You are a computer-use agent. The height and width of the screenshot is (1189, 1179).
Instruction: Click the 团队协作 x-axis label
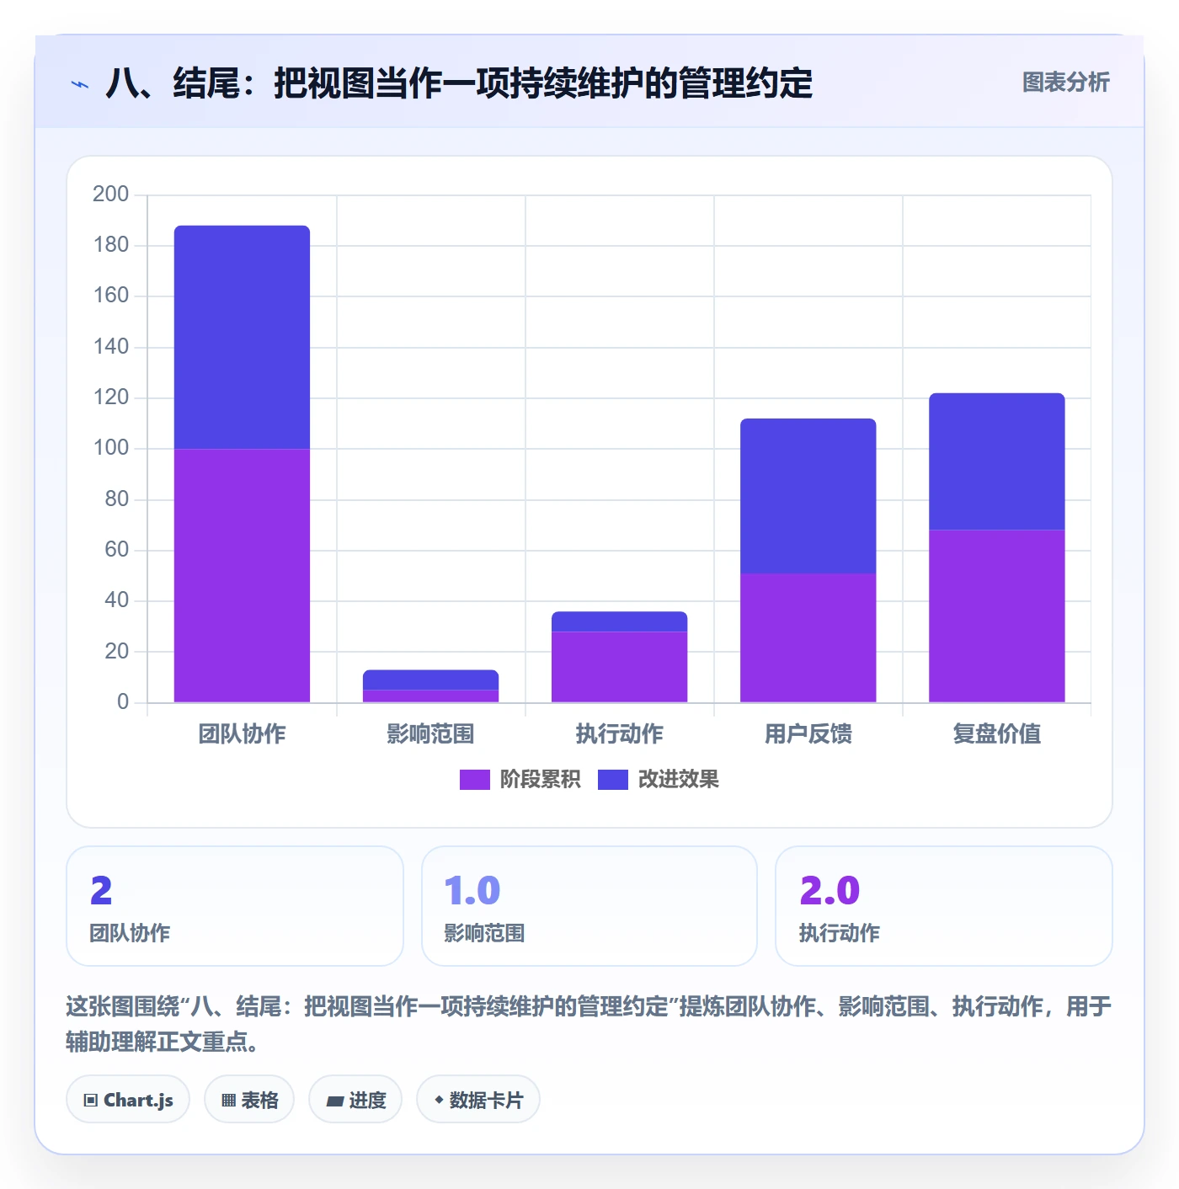[242, 734]
